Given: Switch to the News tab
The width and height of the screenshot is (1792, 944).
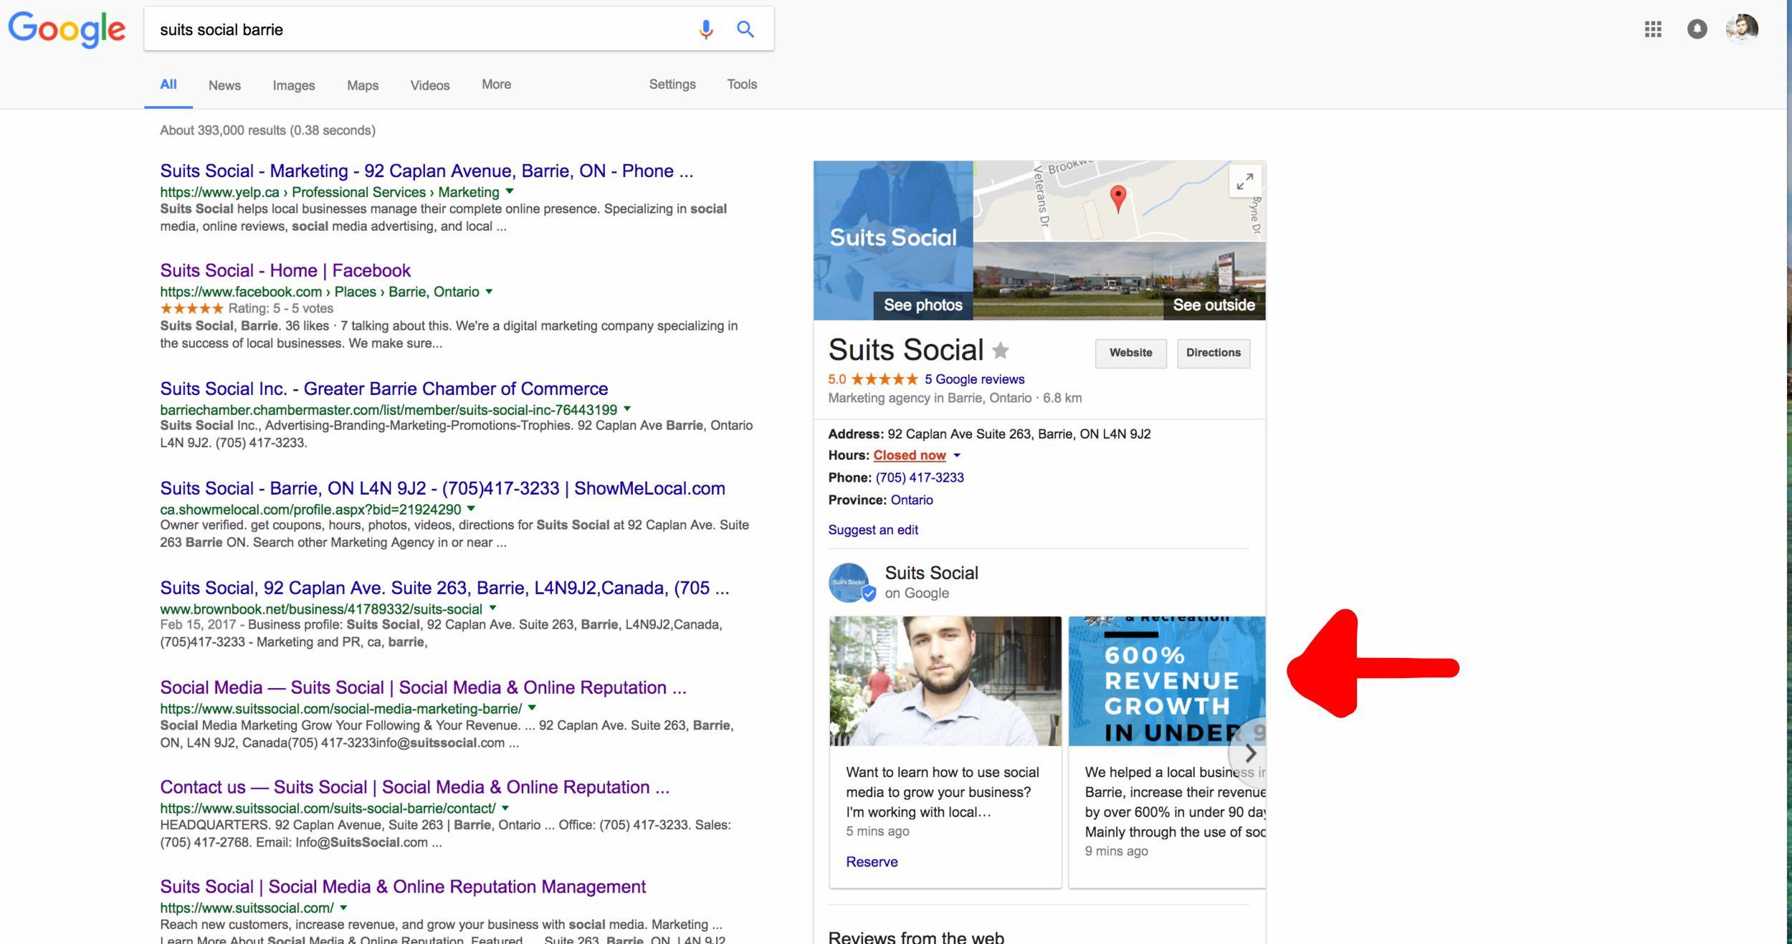Looking at the screenshot, I should (x=224, y=85).
